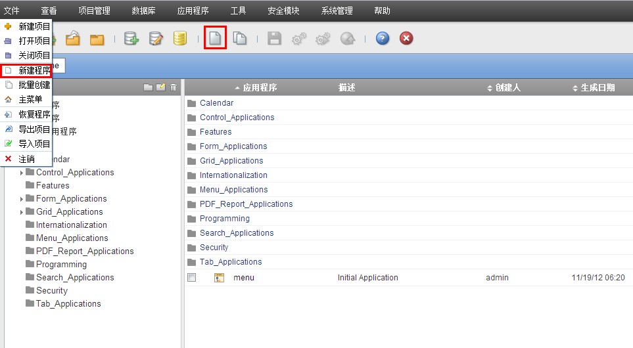Screen dimensions: 633x348
Task: Sort list by 生成日期 column
Action: point(594,87)
